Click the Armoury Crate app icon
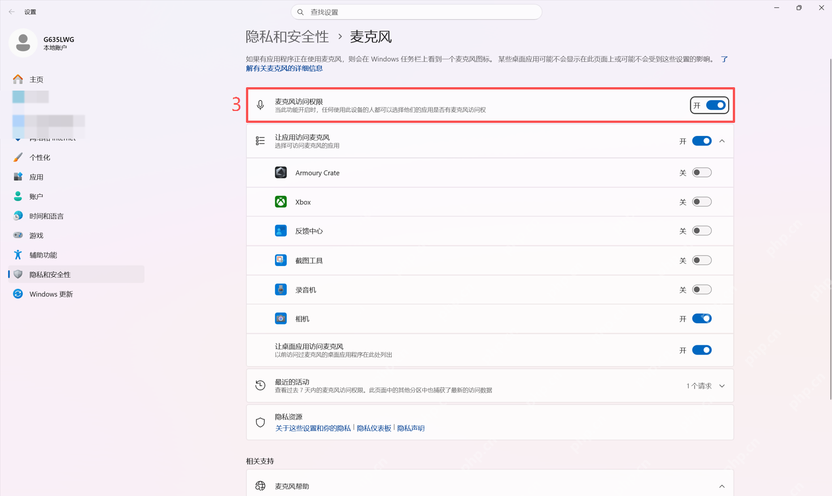 [281, 173]
